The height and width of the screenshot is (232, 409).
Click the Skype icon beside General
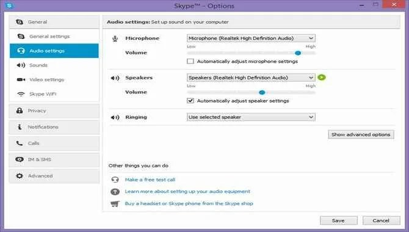tap(20, 22)
